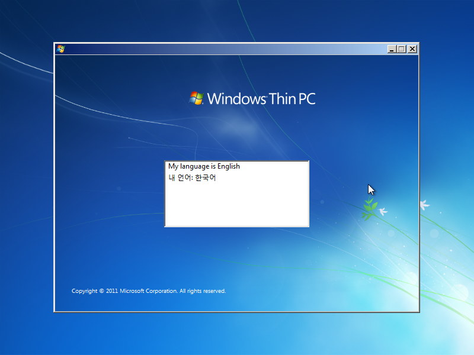Close the Windows Thin PC setup window
The width and height of the screenshot is (474, 355).
[x=412, y=49]
